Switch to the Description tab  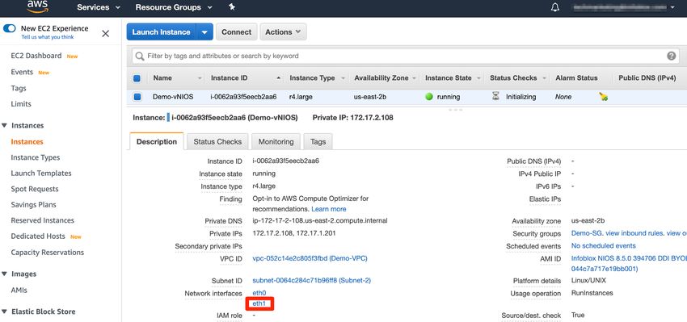pos(157,142)
